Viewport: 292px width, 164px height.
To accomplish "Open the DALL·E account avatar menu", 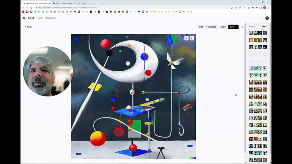I will (x=267, y=18).
